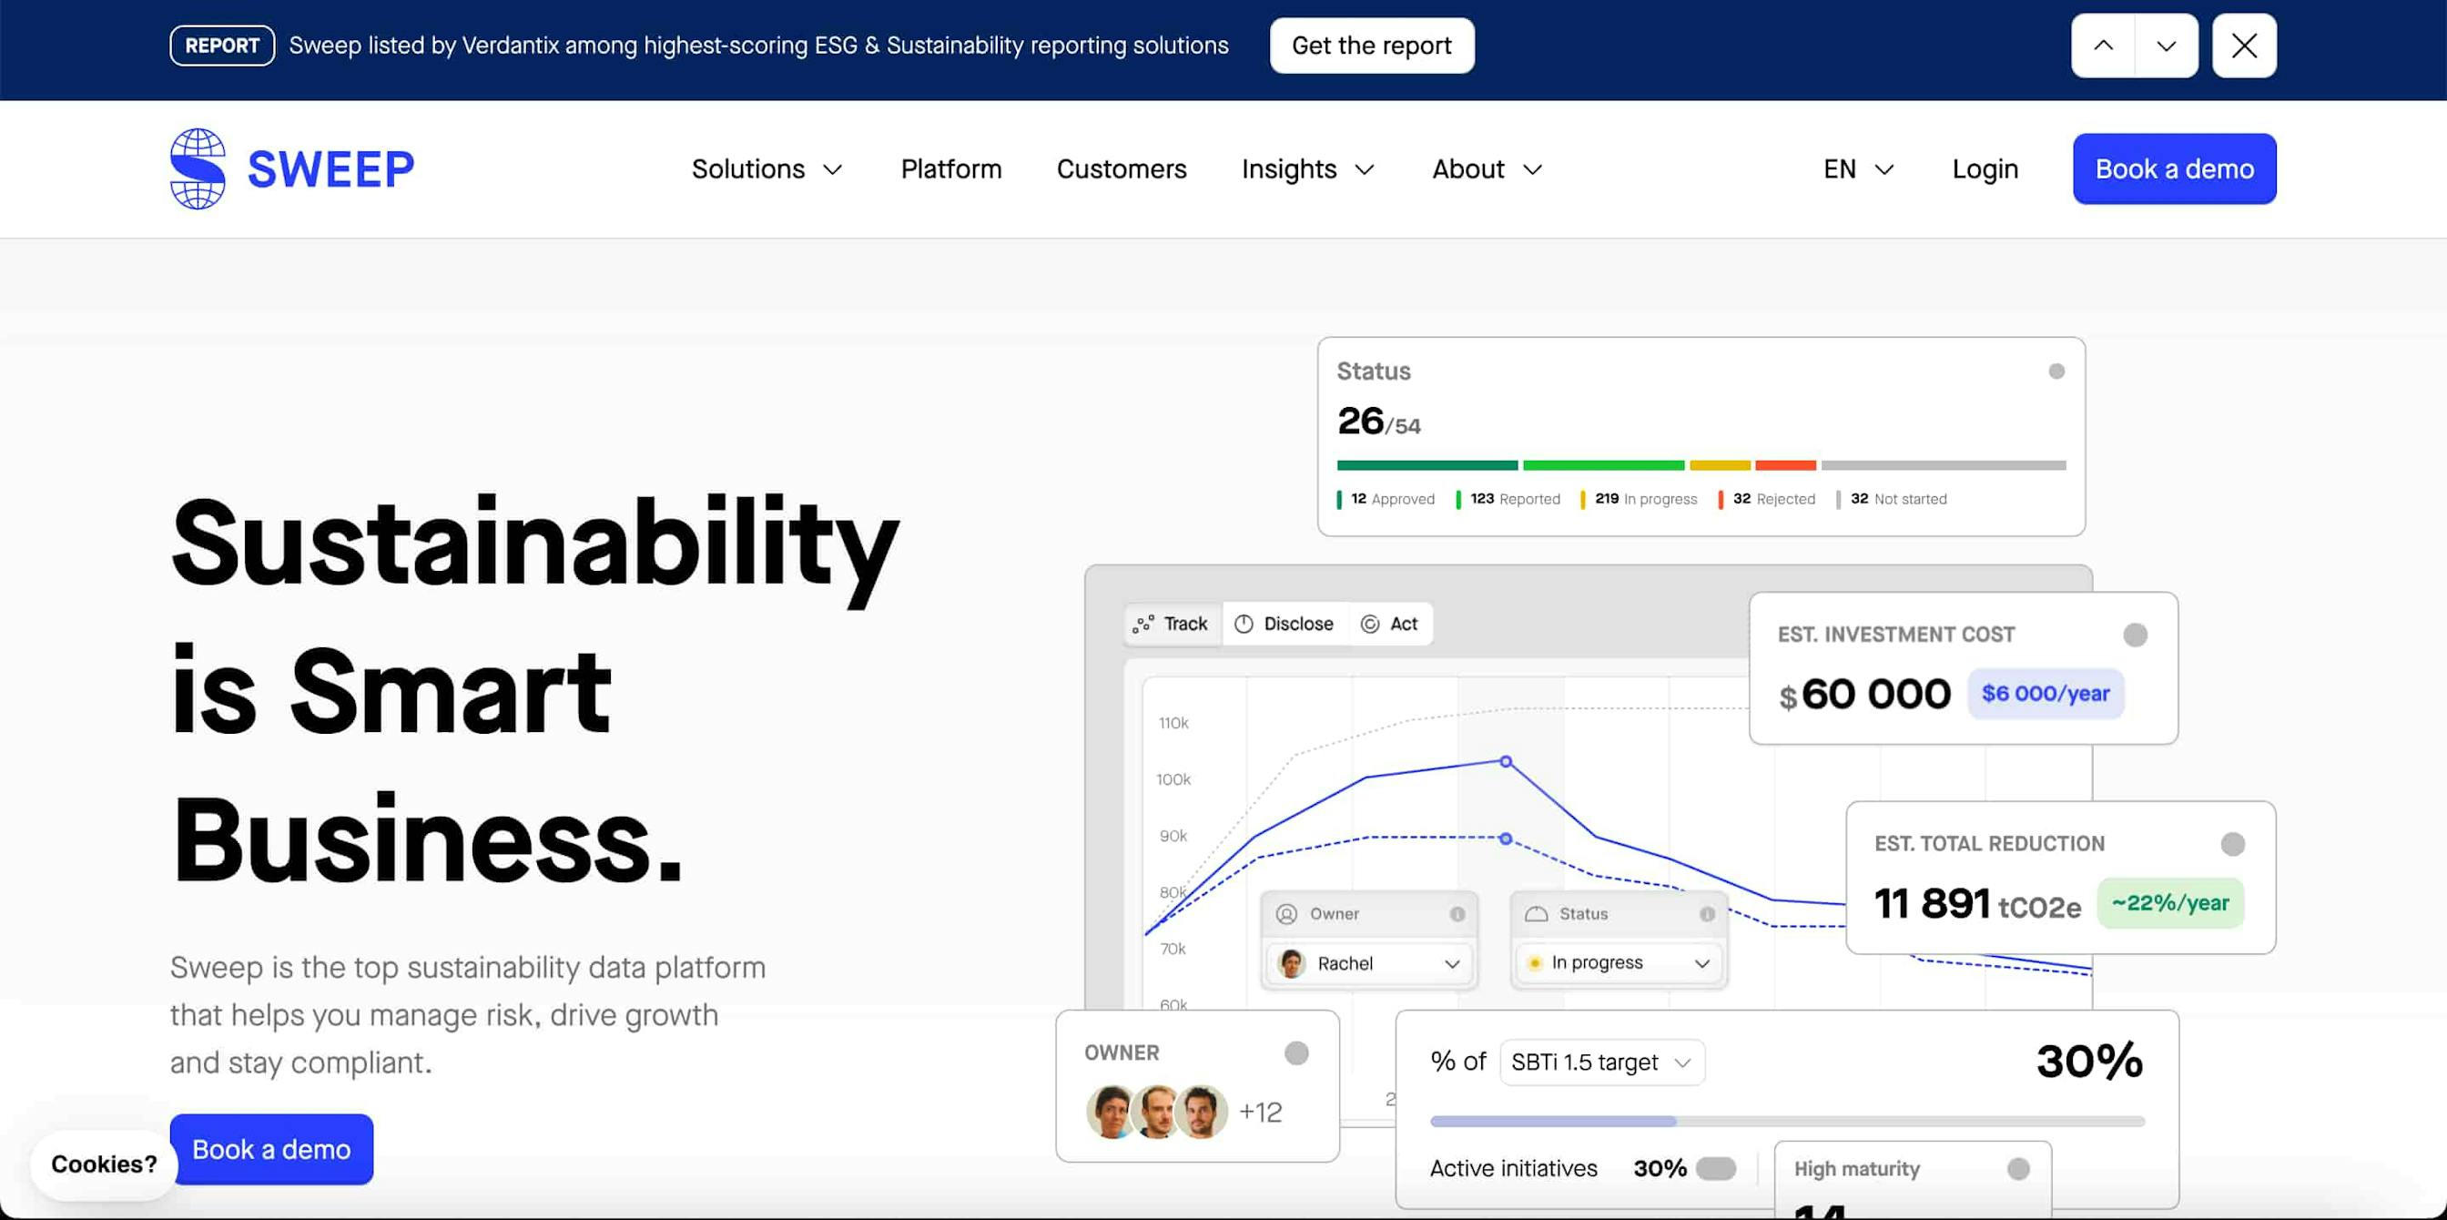Click the Owner info icon in chart
The width and height of the screenshot is (2447, 1220).
[1457, 914]
